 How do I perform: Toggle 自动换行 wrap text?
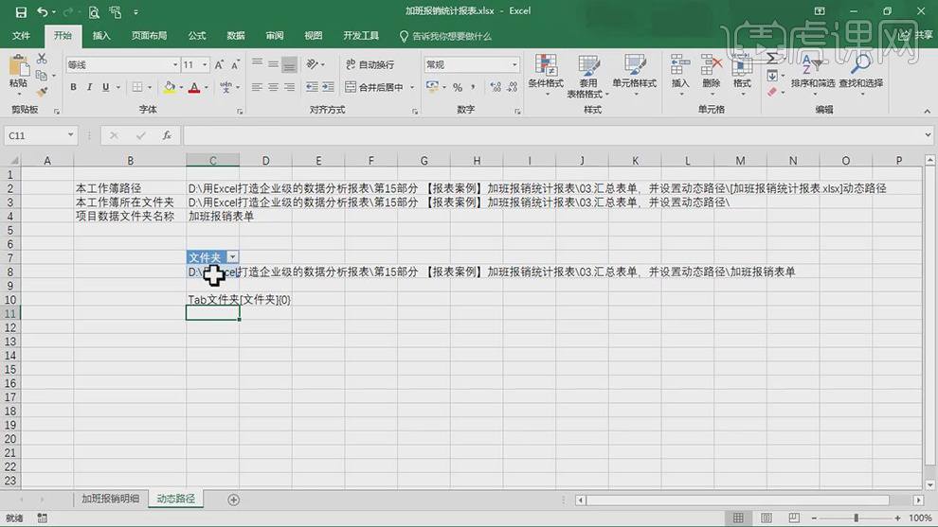tap(370, 64)
